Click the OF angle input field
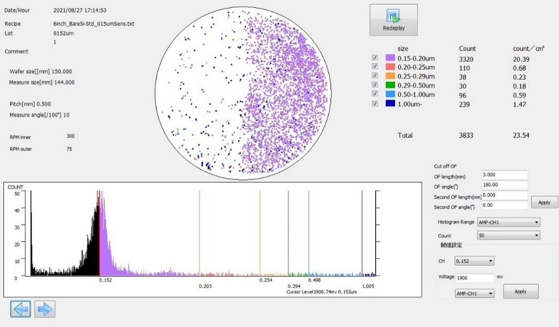This screenshot has height=327, width=559. (504, 185)
